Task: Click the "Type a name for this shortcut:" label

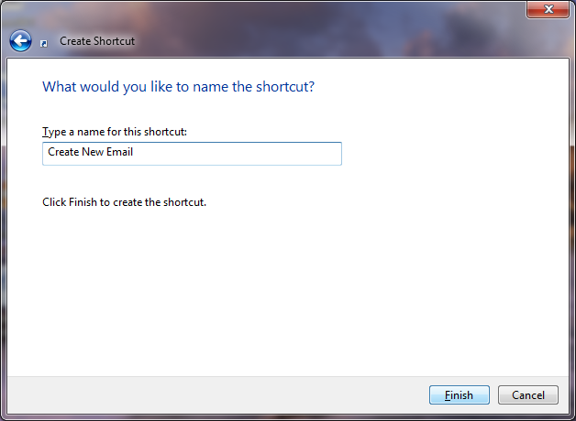Action: [x=115, y=132]
